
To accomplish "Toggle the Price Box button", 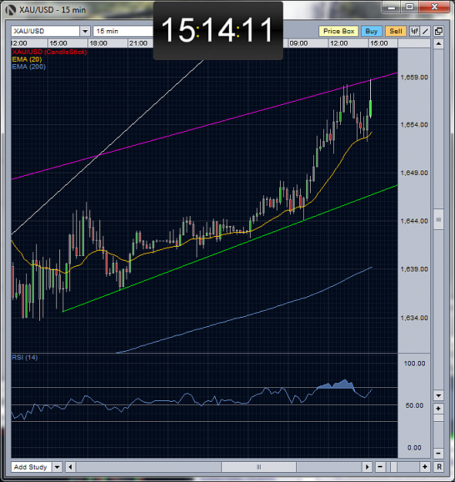I will tap(339, 31).
